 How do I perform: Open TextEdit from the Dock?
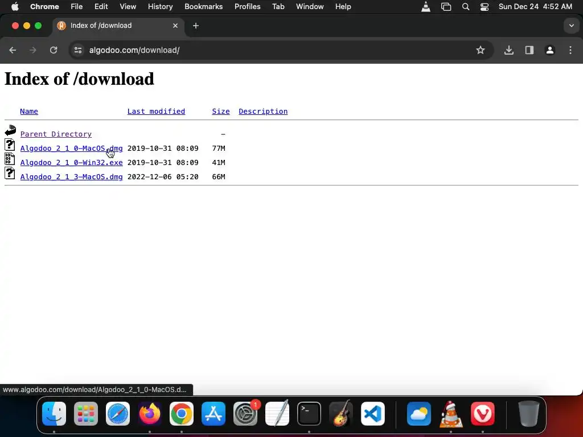[277, 413]
